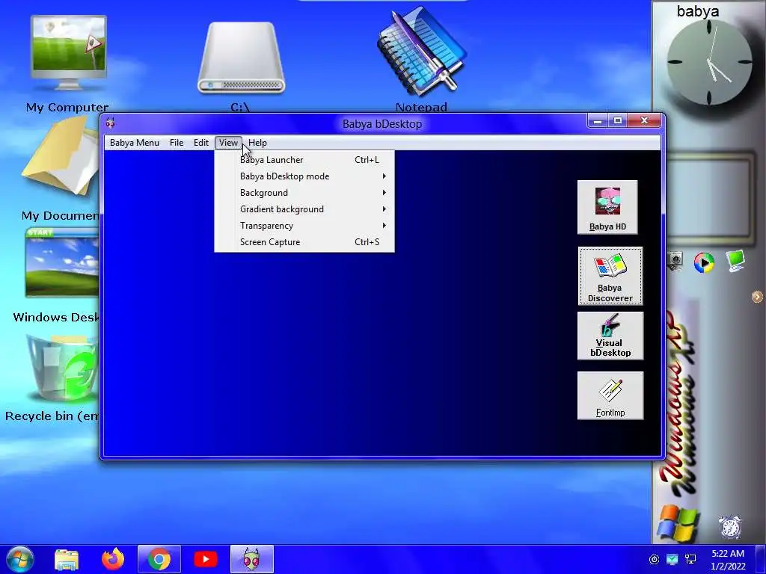Launch Babya Discoverer button
Screen dimensions: 766x574
tap(610, 277)
